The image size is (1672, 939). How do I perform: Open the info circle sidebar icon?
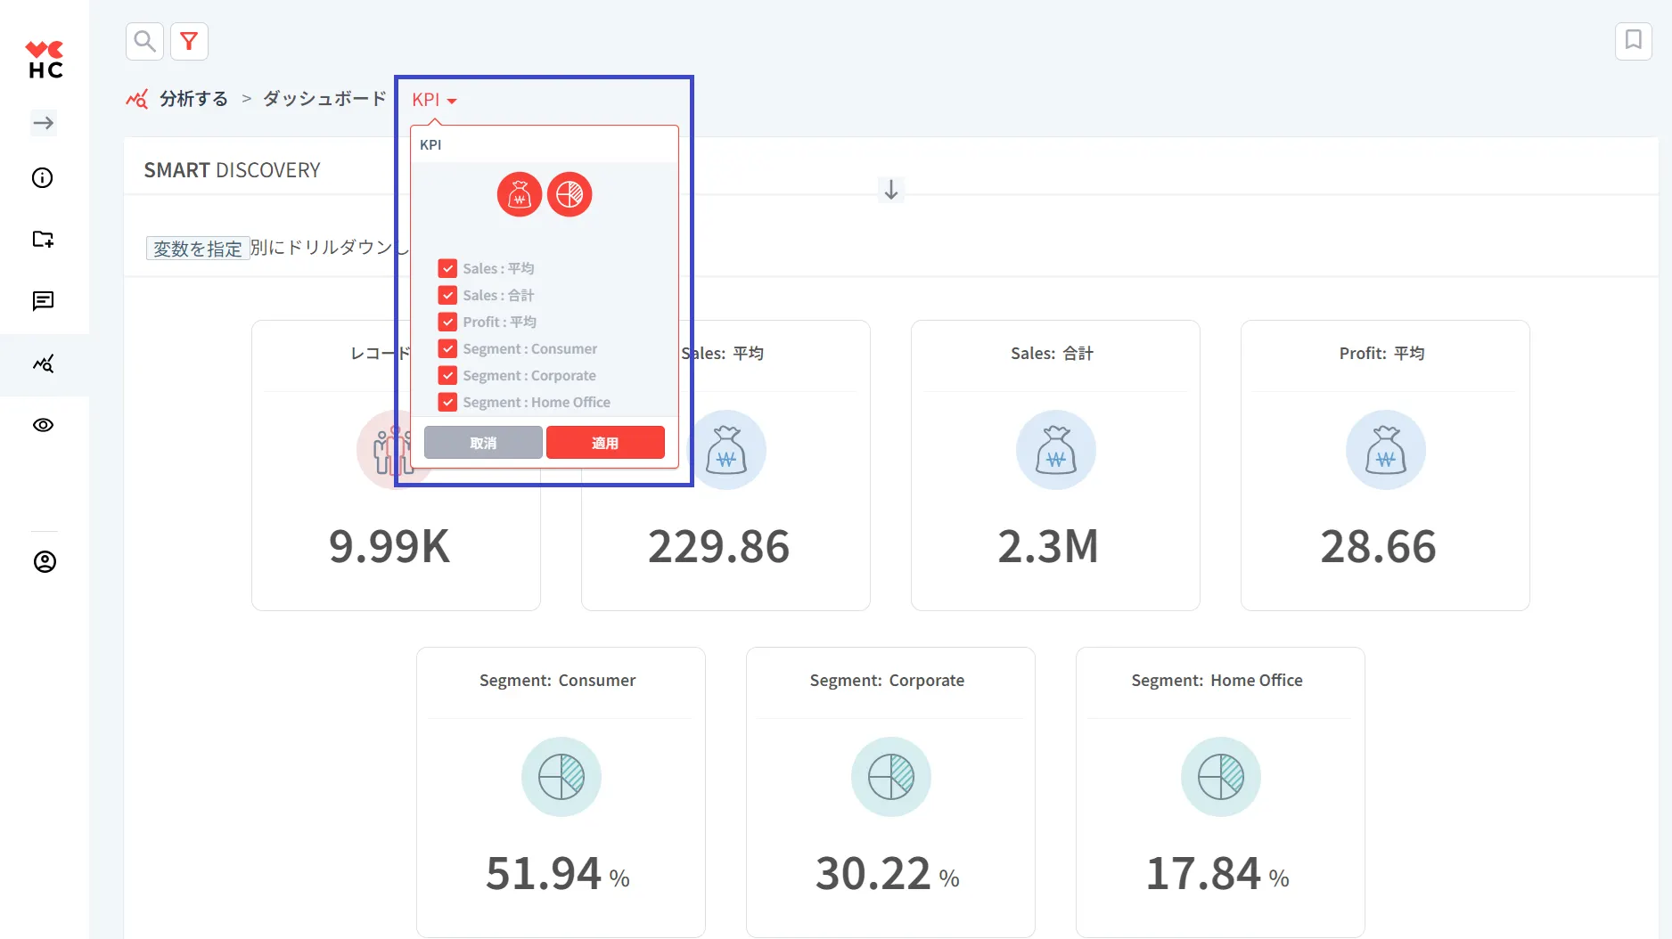pos(43,178)
